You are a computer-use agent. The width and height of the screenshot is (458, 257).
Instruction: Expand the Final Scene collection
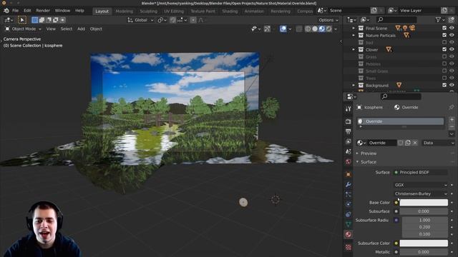pyautogui.click(x=354, y=29)
